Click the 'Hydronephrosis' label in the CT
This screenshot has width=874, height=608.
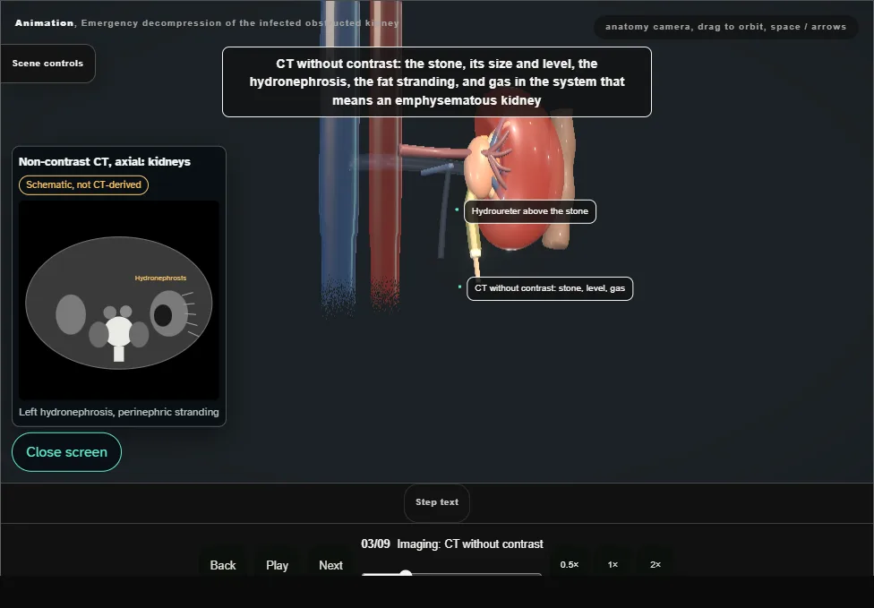[160, 278]
